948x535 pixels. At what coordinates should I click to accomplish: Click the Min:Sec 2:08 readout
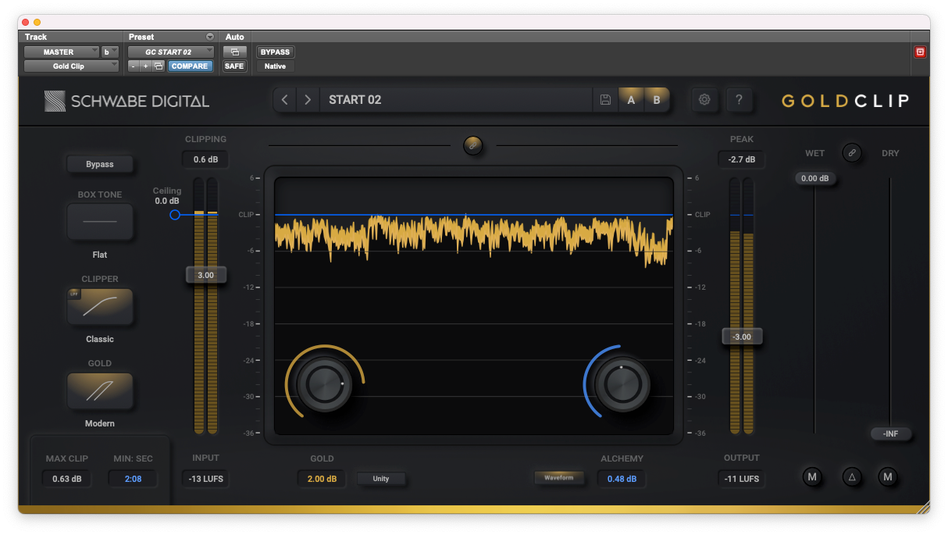click(x=133, y=479)
